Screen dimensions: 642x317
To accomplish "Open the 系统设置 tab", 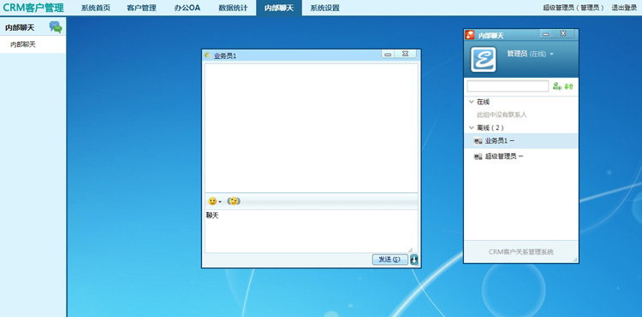I will coord(324,8).
